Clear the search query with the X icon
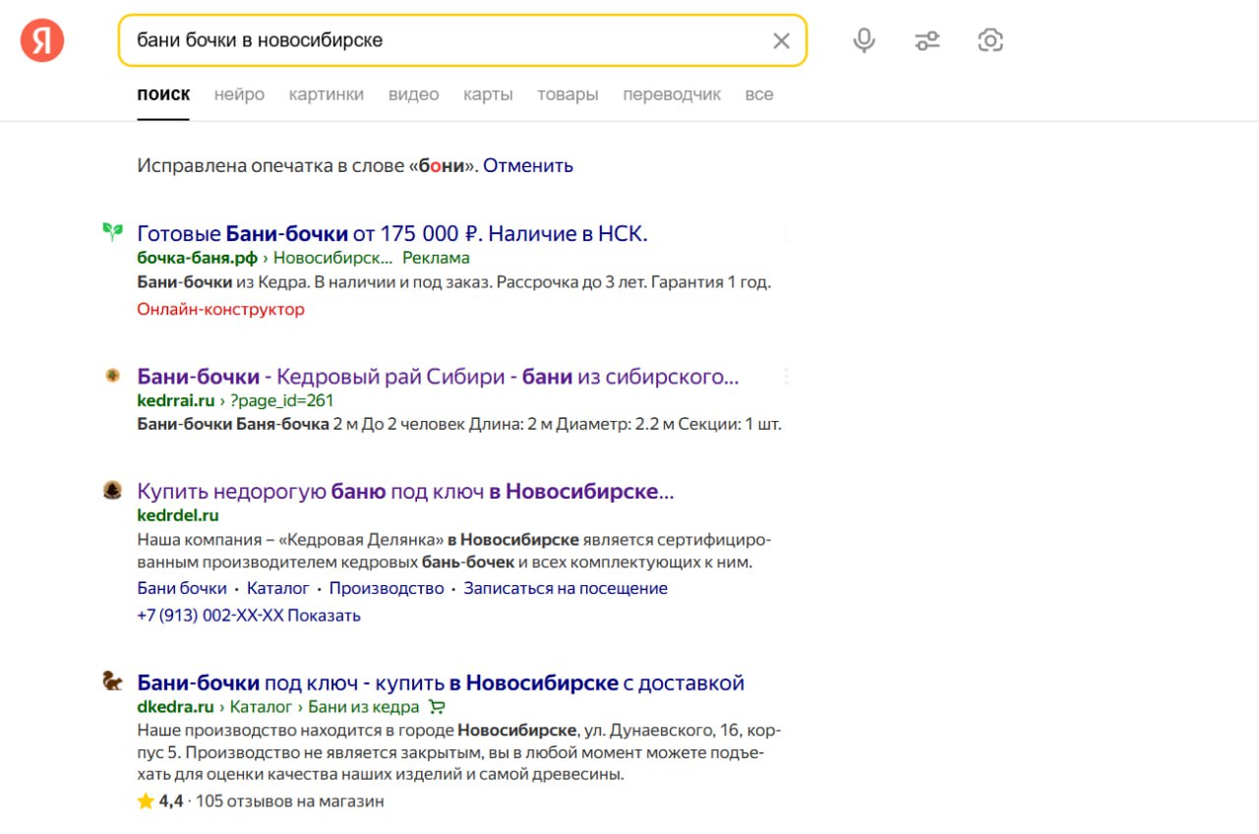The image size is (1259, 834). pos(781,40)
